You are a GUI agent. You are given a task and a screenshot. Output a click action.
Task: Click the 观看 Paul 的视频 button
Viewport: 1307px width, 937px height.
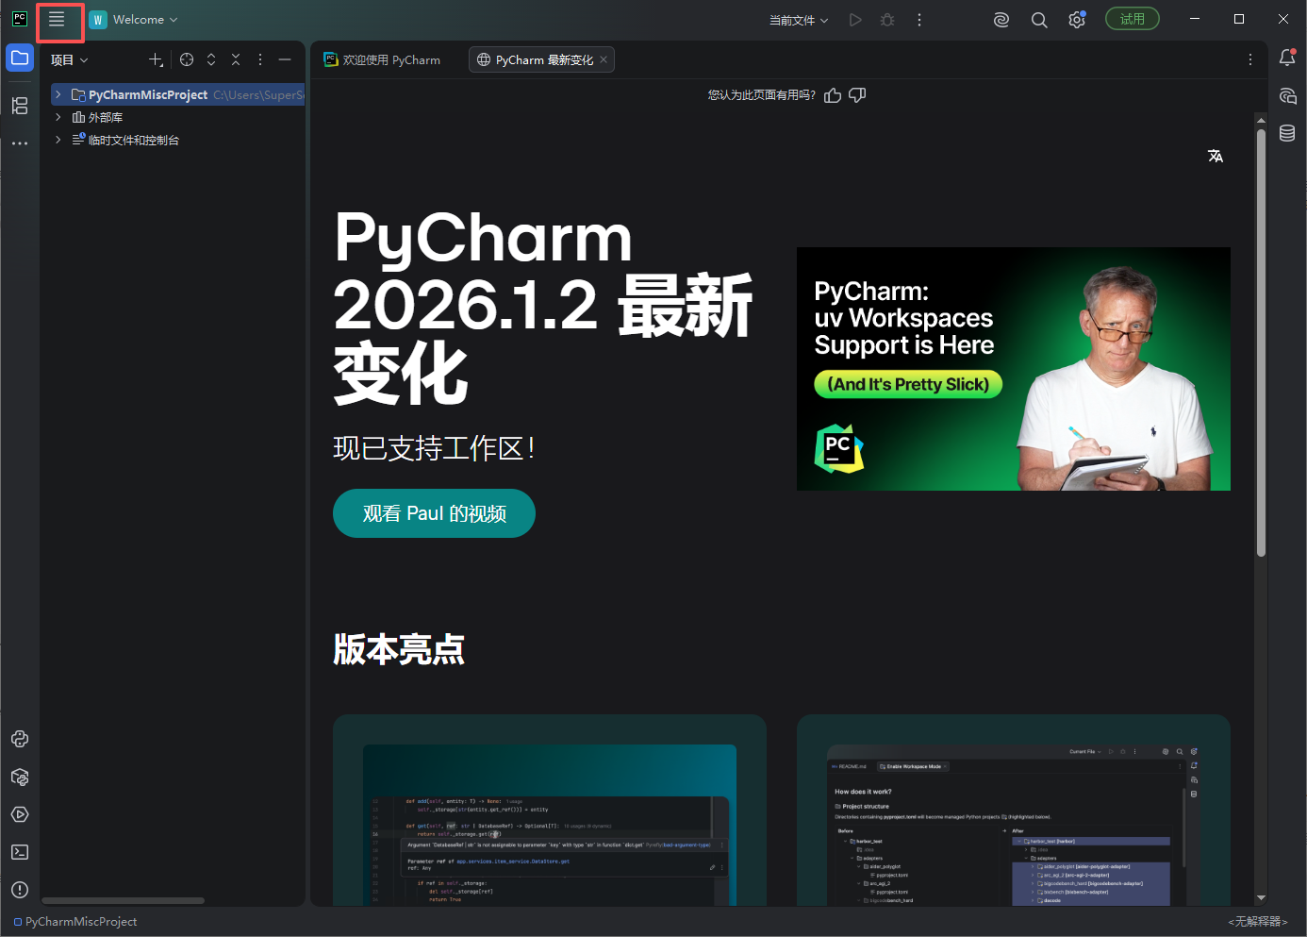(434, 513)
